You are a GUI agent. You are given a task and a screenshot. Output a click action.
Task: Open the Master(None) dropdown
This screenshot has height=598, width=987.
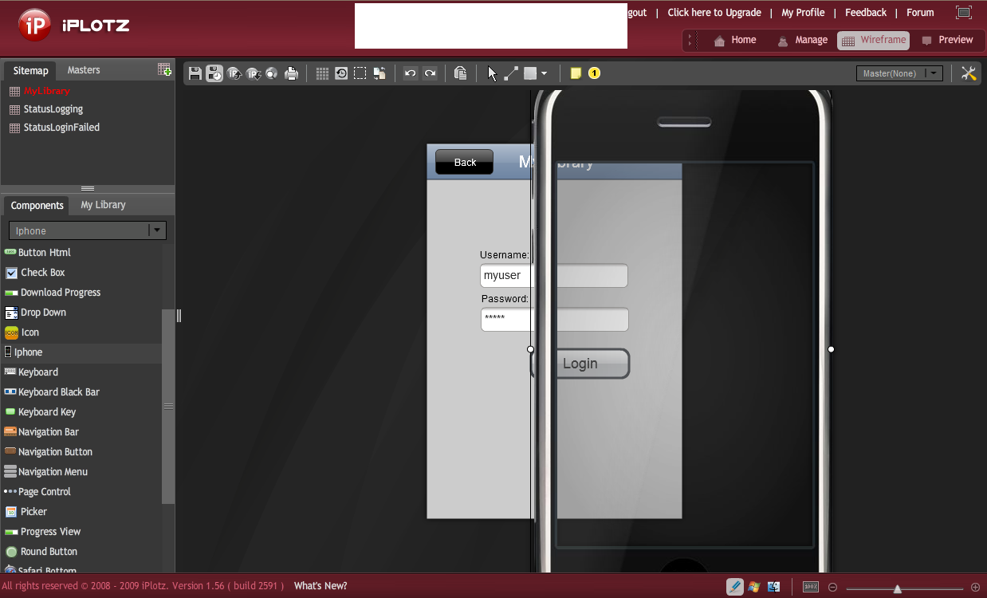[x=899, y=73]
